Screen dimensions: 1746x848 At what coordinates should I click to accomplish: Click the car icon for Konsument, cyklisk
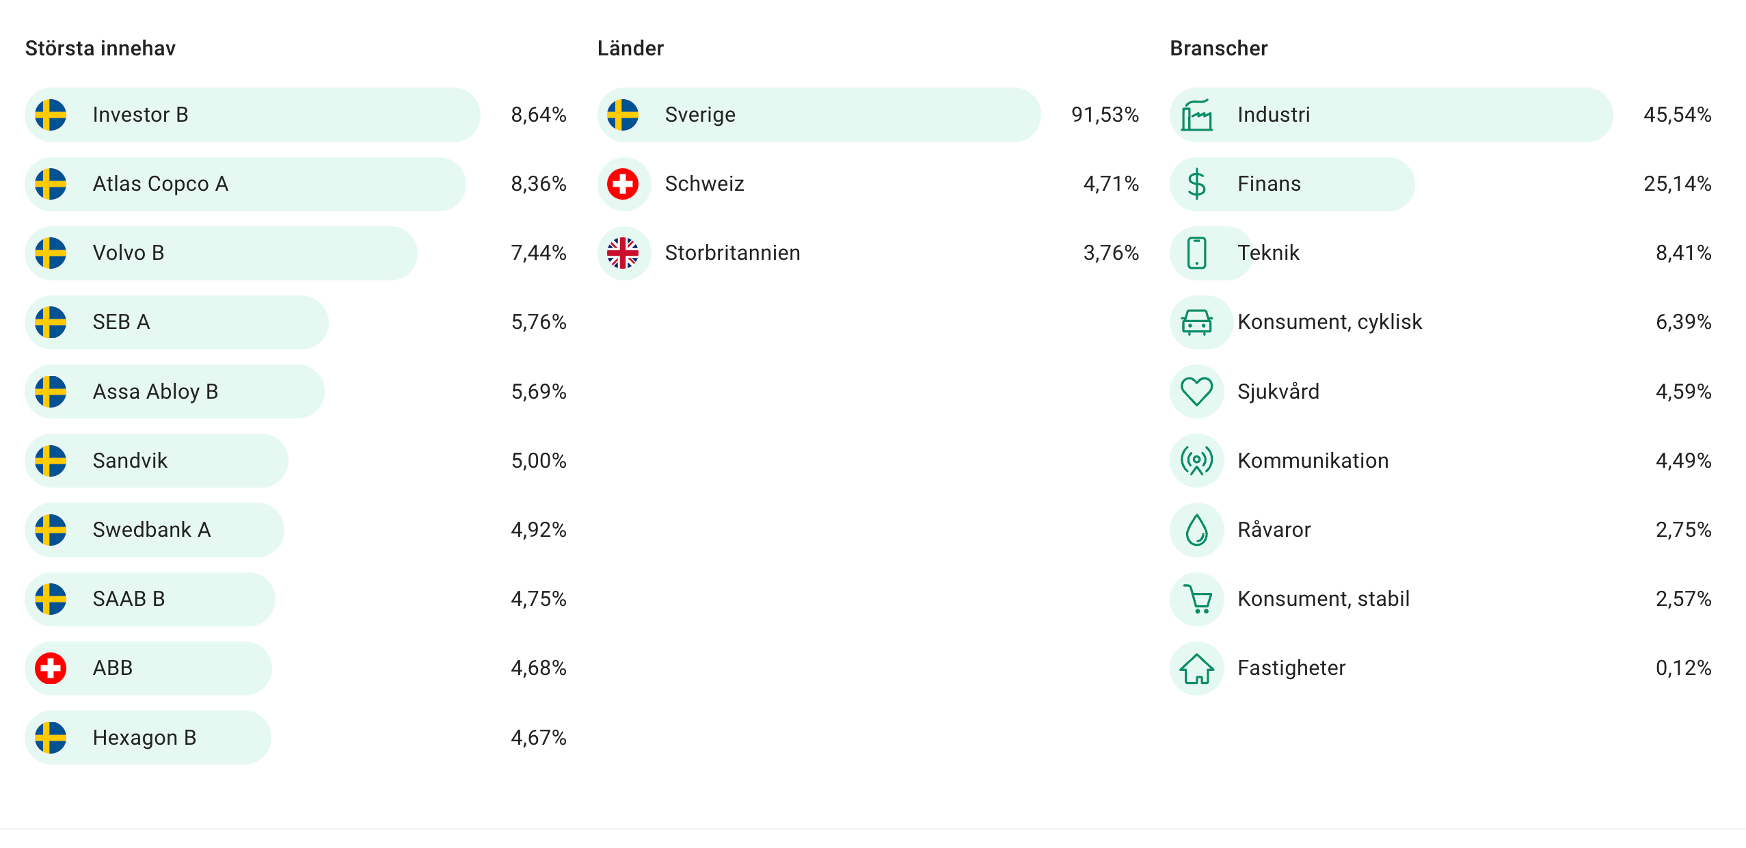coord(1196,322)
